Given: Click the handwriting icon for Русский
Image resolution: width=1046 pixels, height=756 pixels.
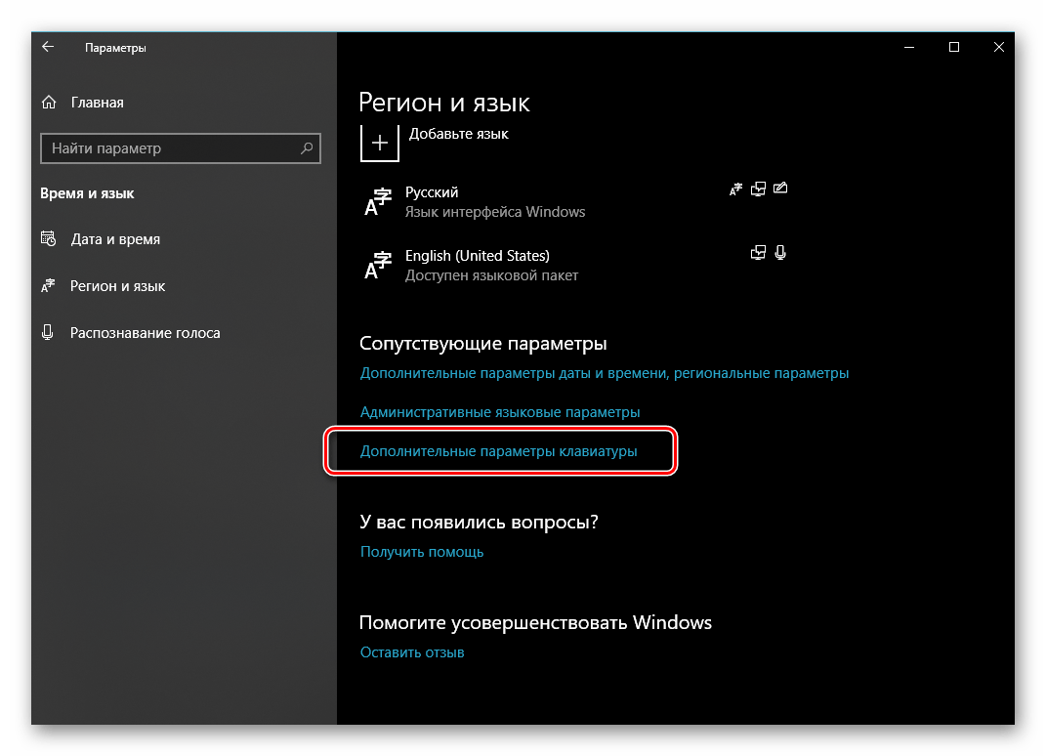Looking at the screenshot, I should 779,189.
